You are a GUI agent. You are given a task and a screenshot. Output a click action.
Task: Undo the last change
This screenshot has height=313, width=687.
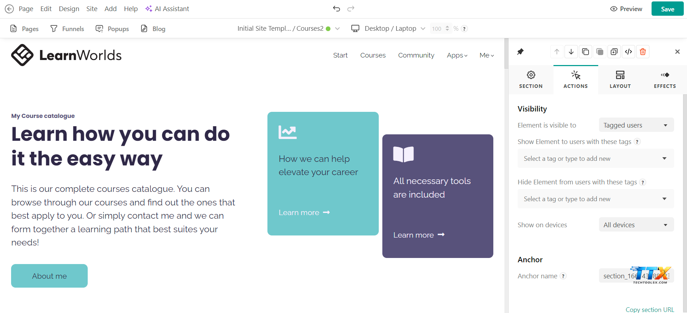click(x=337, y=9)
